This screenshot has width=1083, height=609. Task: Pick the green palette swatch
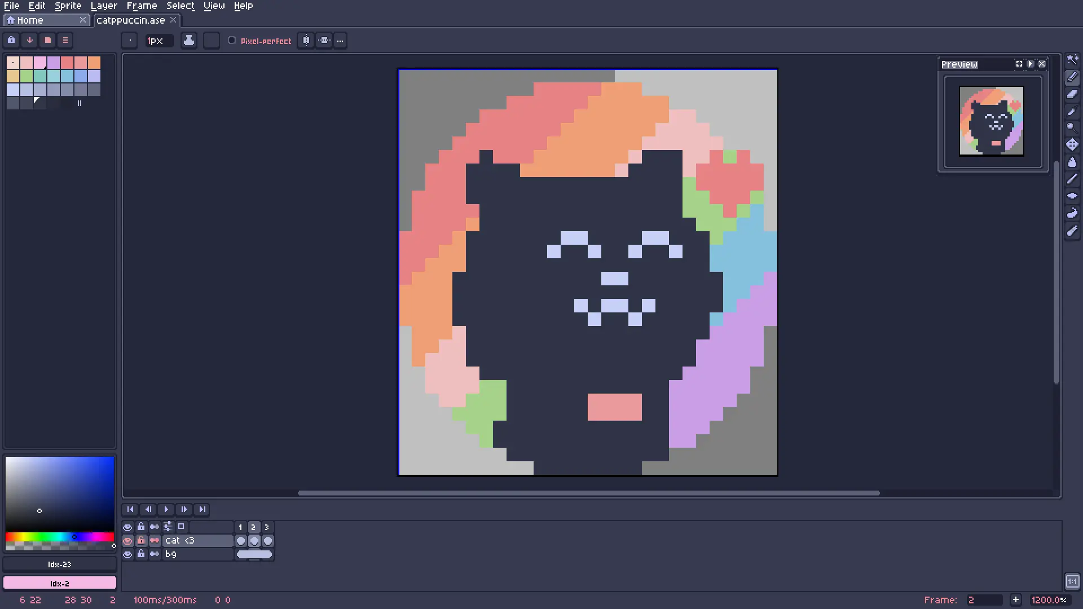pos(27,76)
